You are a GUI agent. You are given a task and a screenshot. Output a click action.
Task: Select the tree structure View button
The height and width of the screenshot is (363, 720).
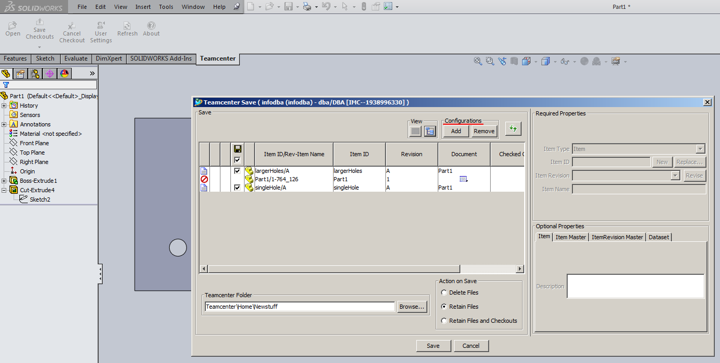(x=430, y=131)
